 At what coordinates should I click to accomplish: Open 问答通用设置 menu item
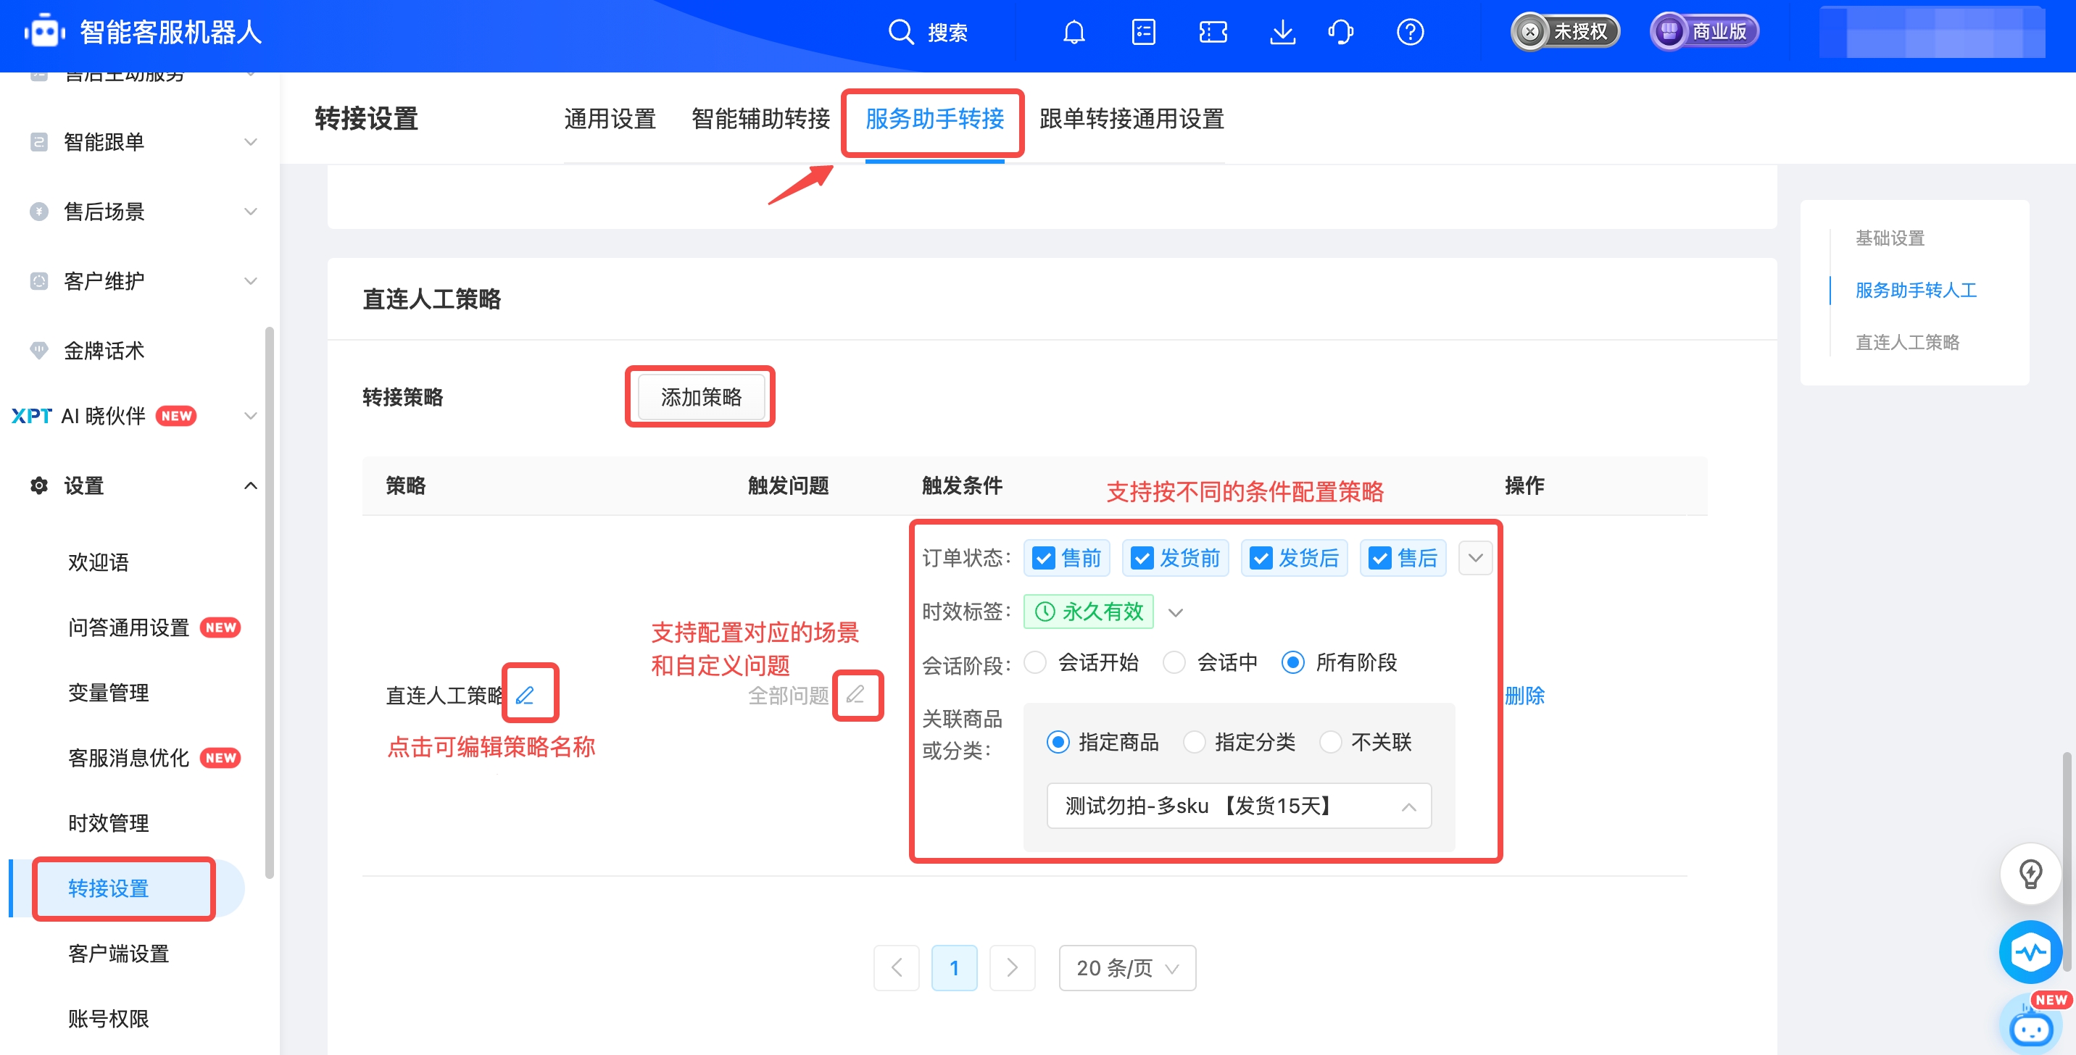129,627
